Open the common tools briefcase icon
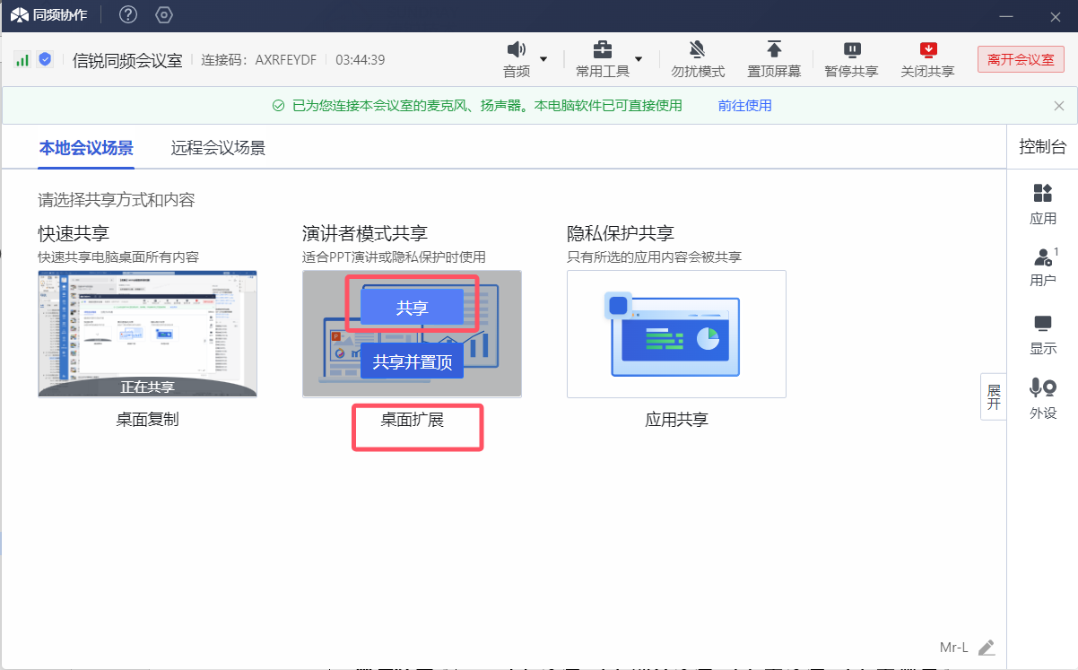The width and height of the screenshot is (1078, 670). (603, 49)
